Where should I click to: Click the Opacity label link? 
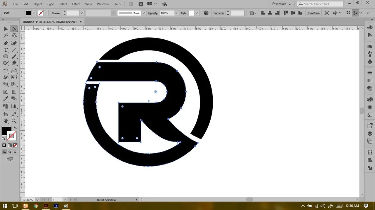coord(153,13)
